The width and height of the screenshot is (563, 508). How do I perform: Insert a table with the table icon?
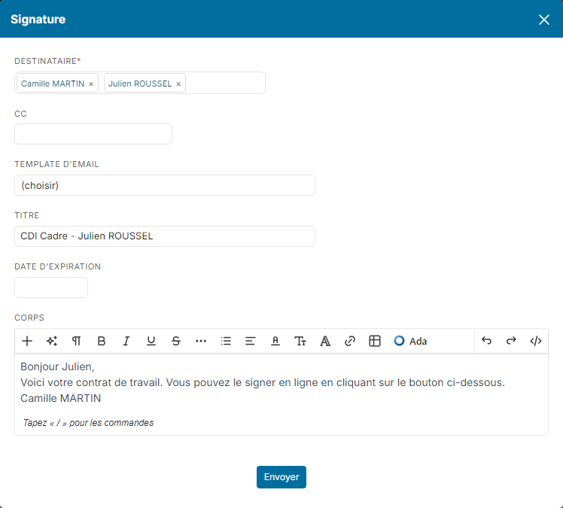pos(375,341)
